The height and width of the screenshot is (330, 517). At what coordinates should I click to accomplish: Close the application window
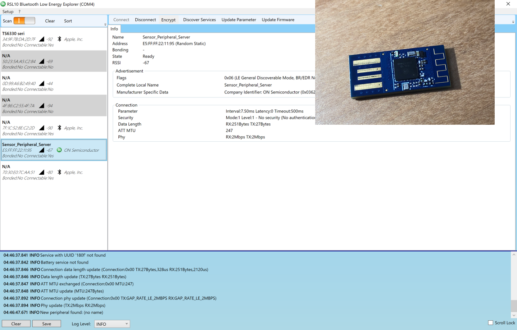[x=508, y=4]
